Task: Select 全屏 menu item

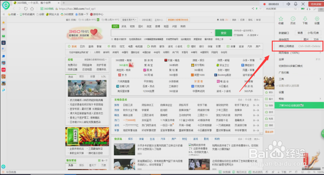Action: (x=299, y=60)
